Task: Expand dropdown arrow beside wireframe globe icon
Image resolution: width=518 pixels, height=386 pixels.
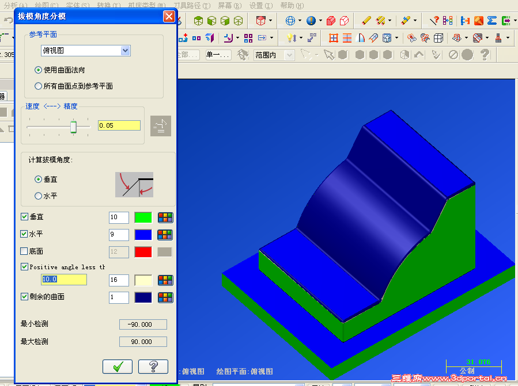Action: [x=300, y=21]
